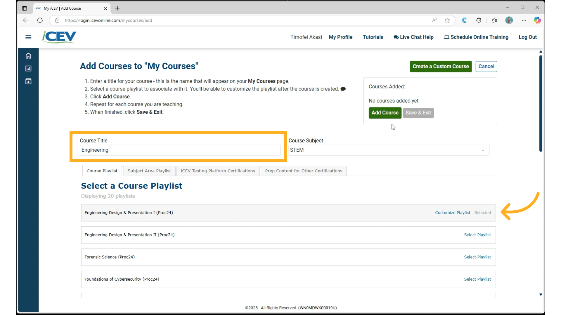Click the Foundations of Cybersecurity (Proc24) title
561x315 pixels.
coord(122,279)
